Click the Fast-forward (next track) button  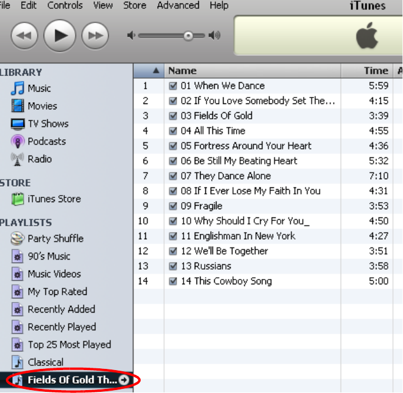[x=95, y=36]
